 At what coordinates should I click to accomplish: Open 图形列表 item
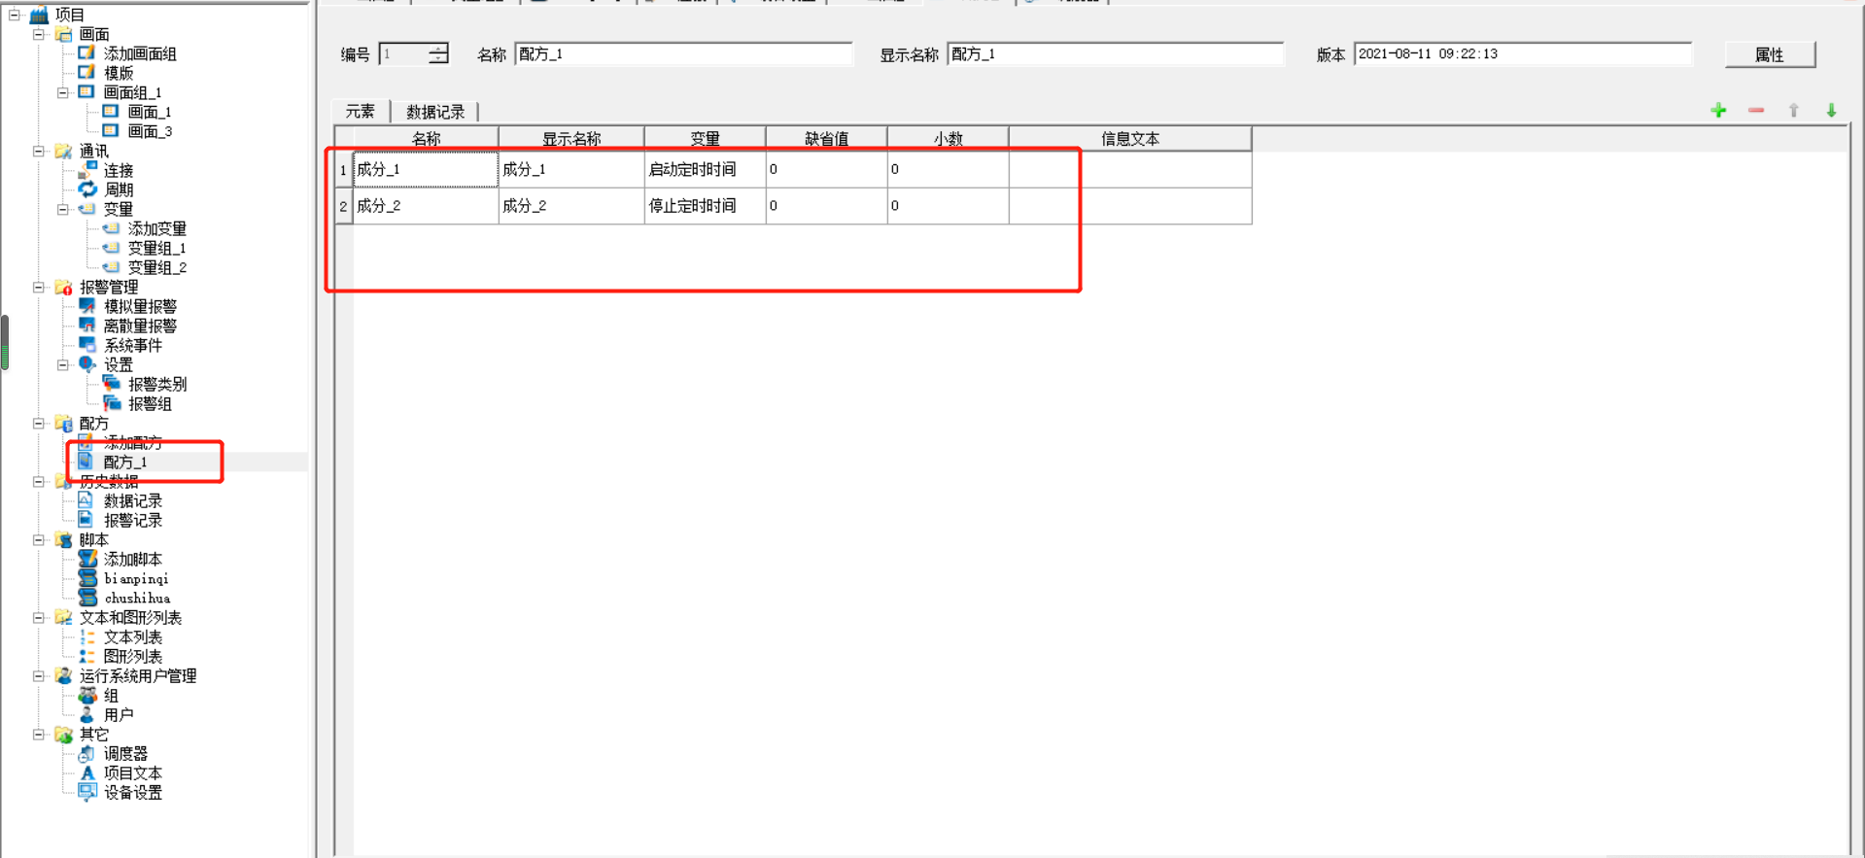point(133,656)
